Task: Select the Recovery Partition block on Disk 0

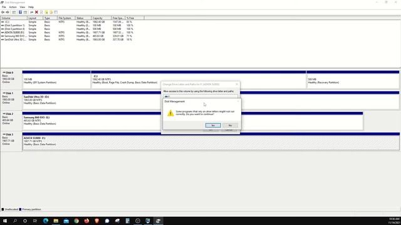Action: [353, 80]
